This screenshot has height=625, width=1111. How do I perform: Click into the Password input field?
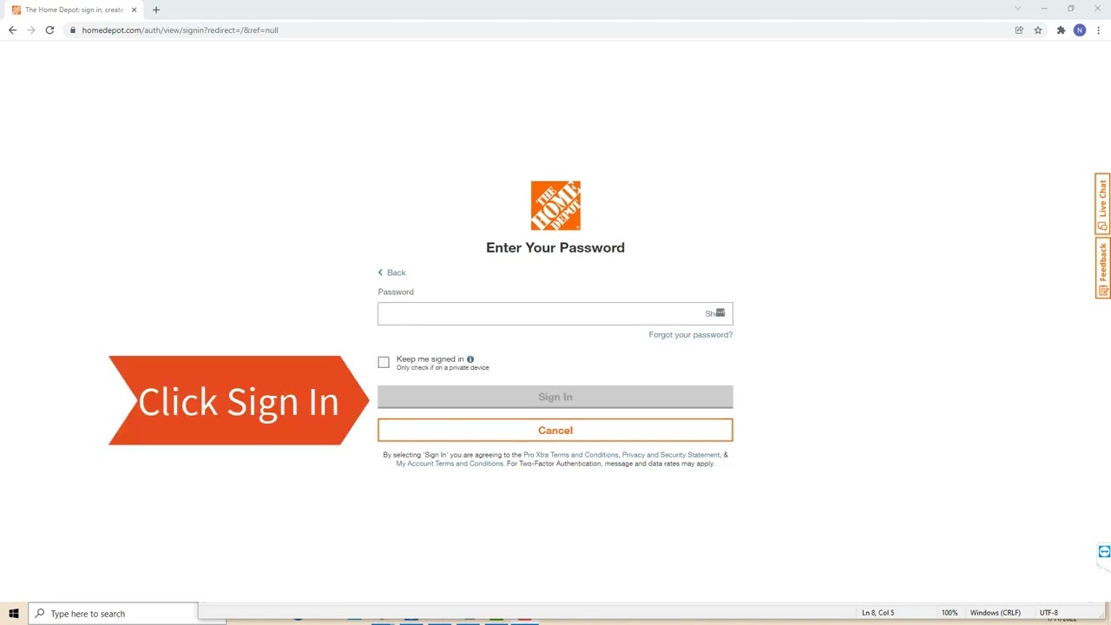[x=555, y=313]
